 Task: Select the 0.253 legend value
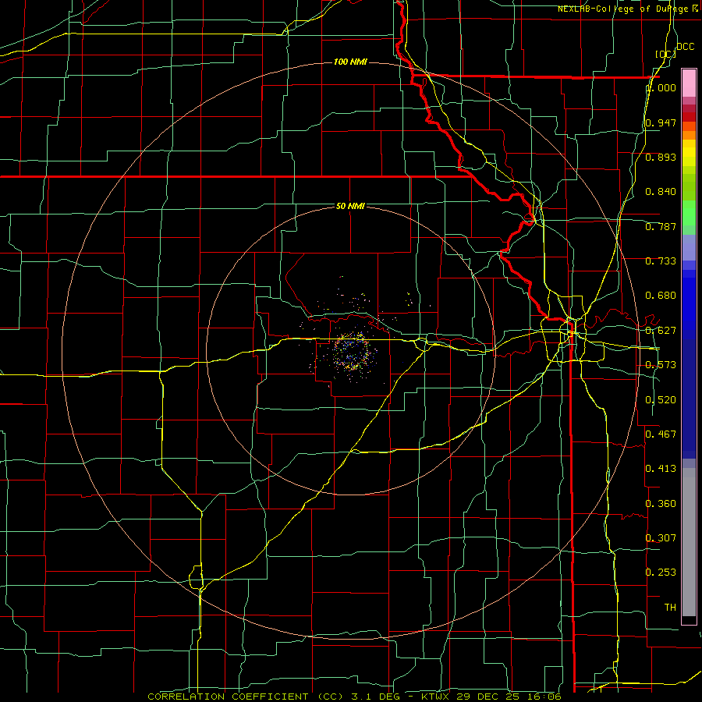point(661,573)
